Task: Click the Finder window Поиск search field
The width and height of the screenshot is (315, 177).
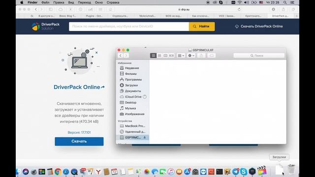Action: coord(259,56)
